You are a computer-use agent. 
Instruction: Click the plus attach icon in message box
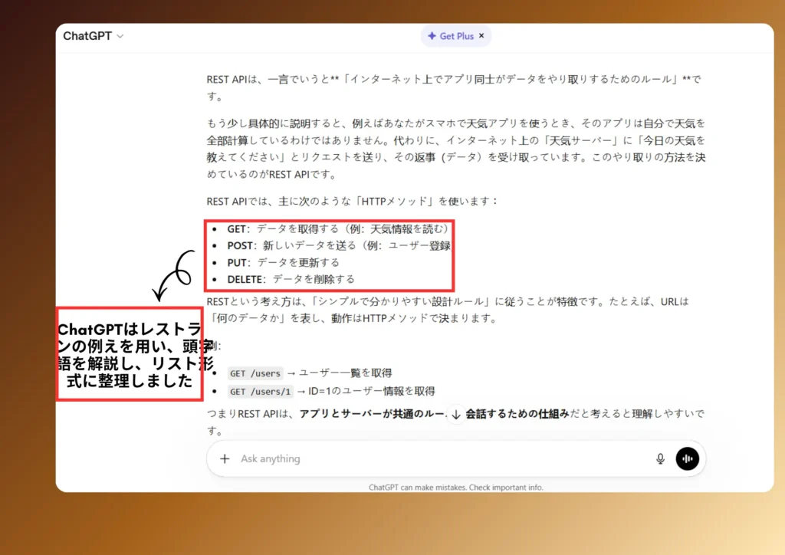[x=225, y=458]
